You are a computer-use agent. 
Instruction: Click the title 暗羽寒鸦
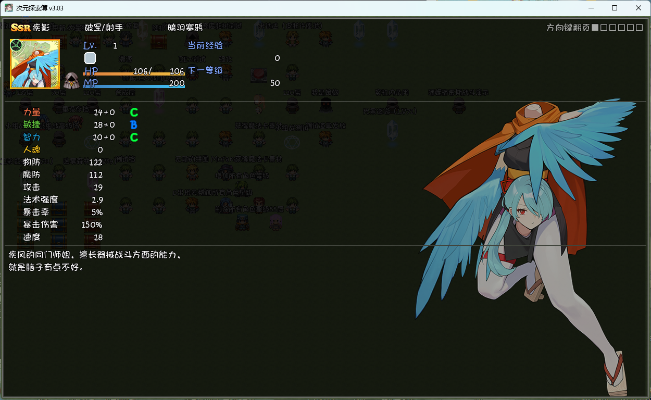185,28
